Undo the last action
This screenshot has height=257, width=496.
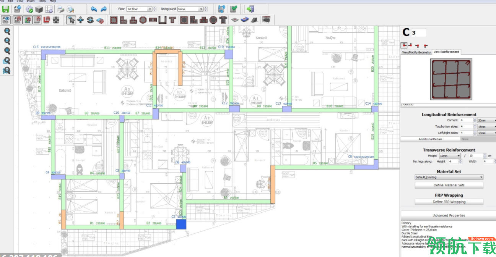pos(94,9)
